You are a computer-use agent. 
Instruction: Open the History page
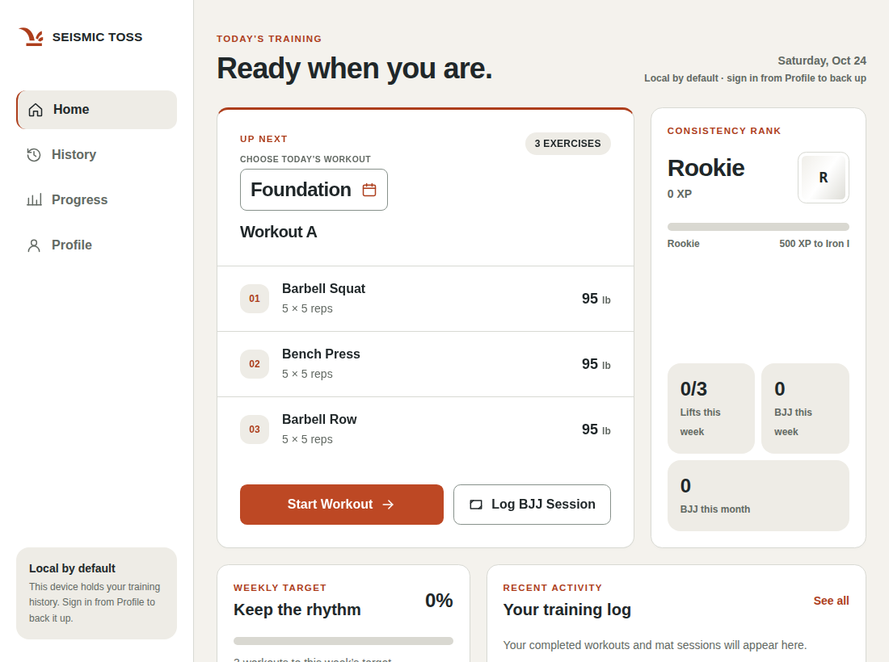[x=96, y=154]
